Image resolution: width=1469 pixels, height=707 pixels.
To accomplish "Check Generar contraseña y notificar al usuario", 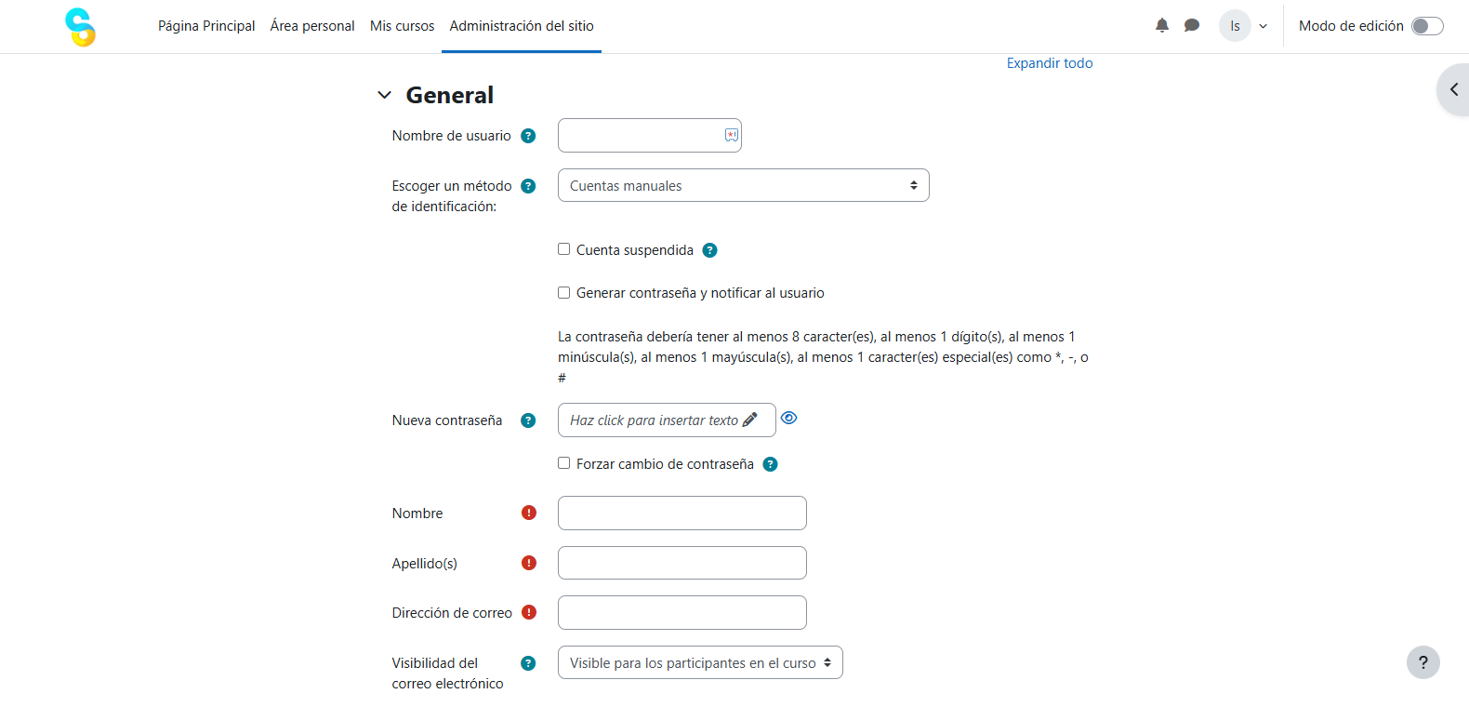I will click(563, 292).
